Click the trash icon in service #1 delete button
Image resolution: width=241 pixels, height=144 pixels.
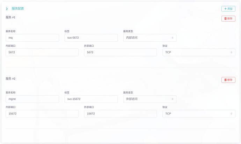[226, 18]
